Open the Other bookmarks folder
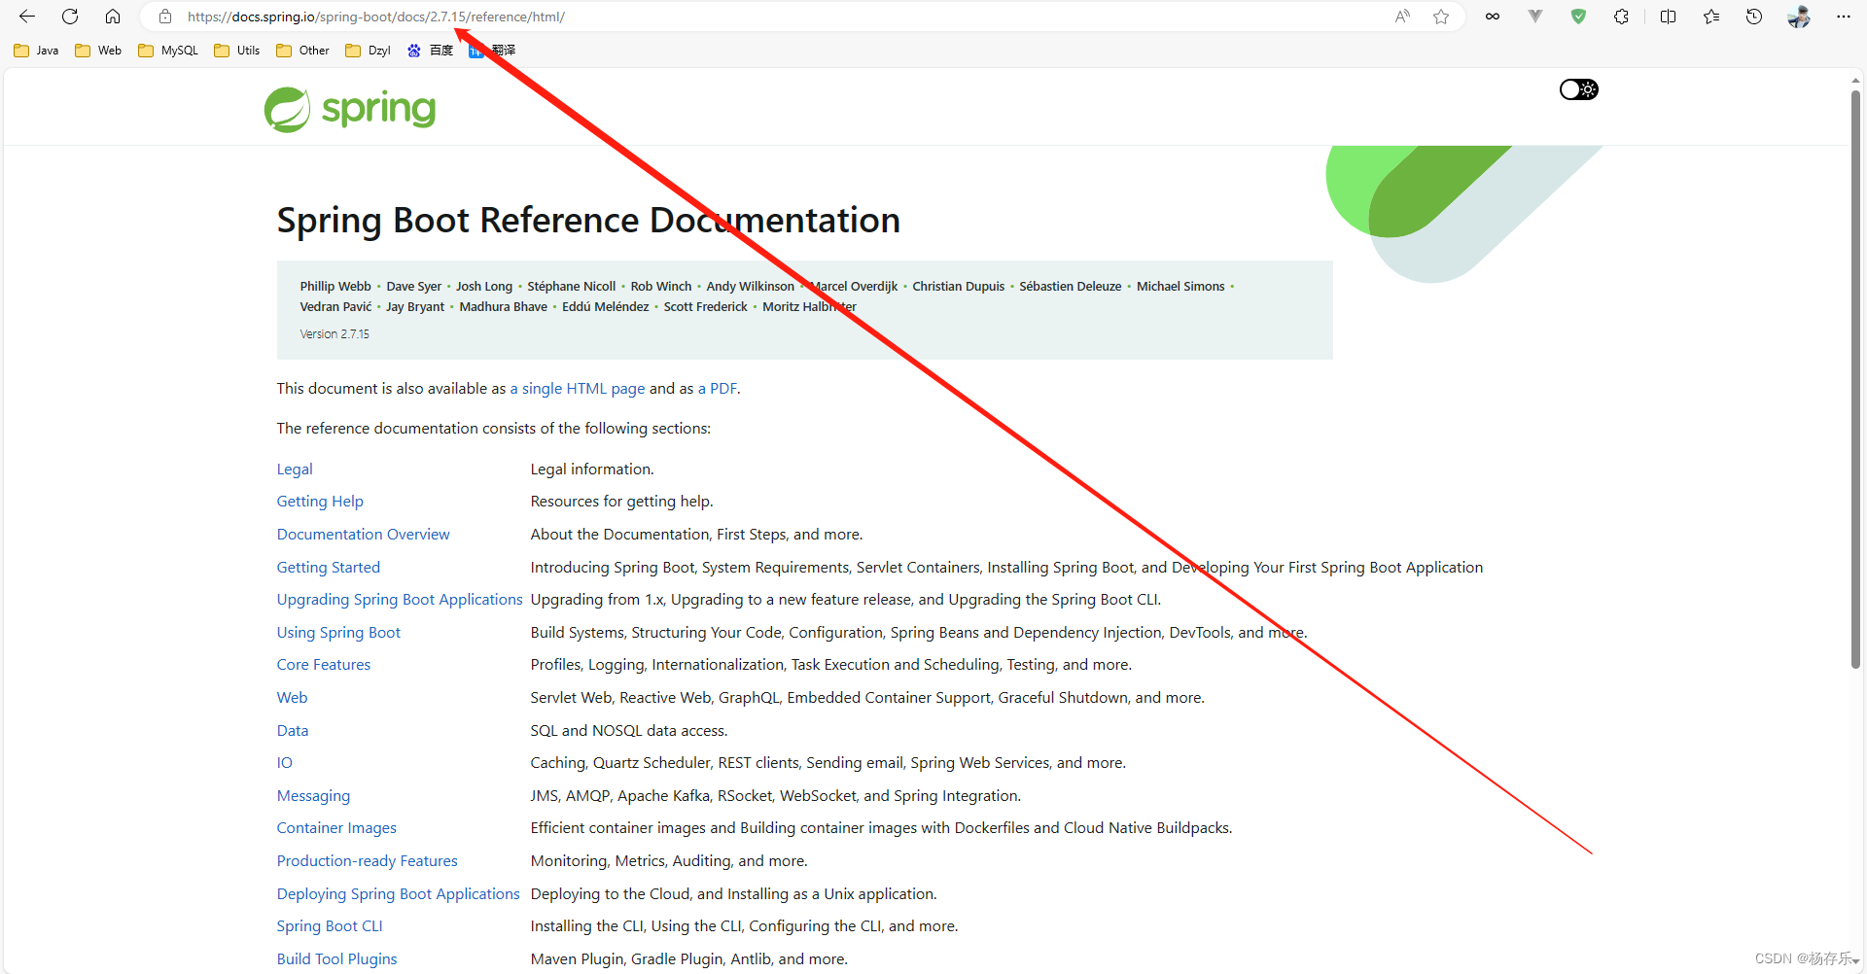Image resolution: width=1867 pixels, height=974 pixels. (303, 51)
